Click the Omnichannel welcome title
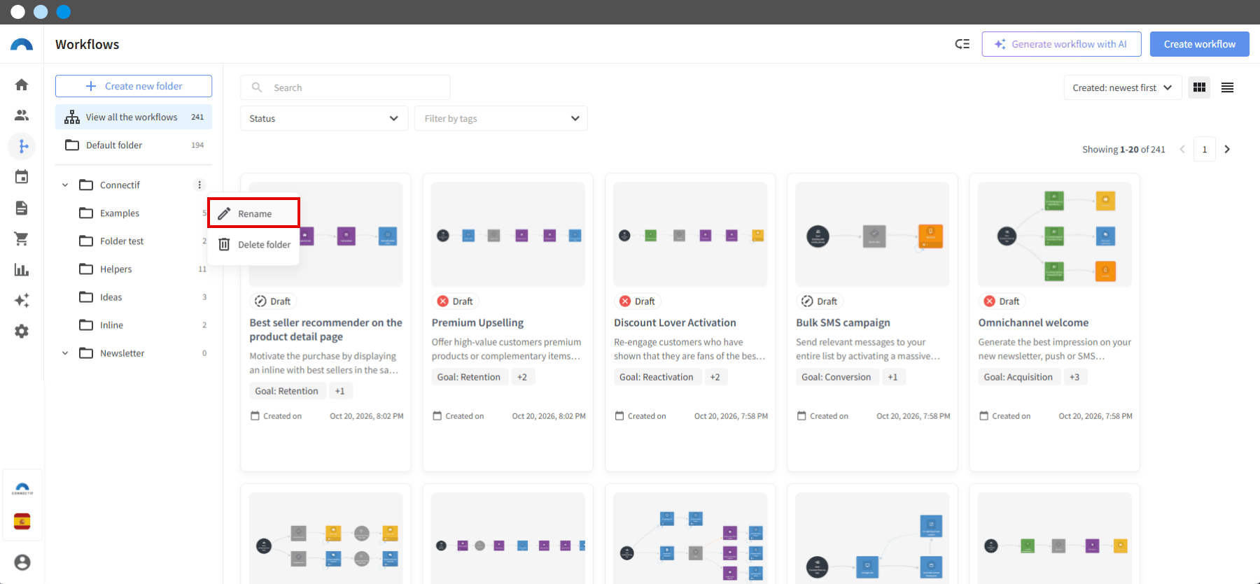1260x584 pixels. pyautogui.click(x=1033, y=322)
